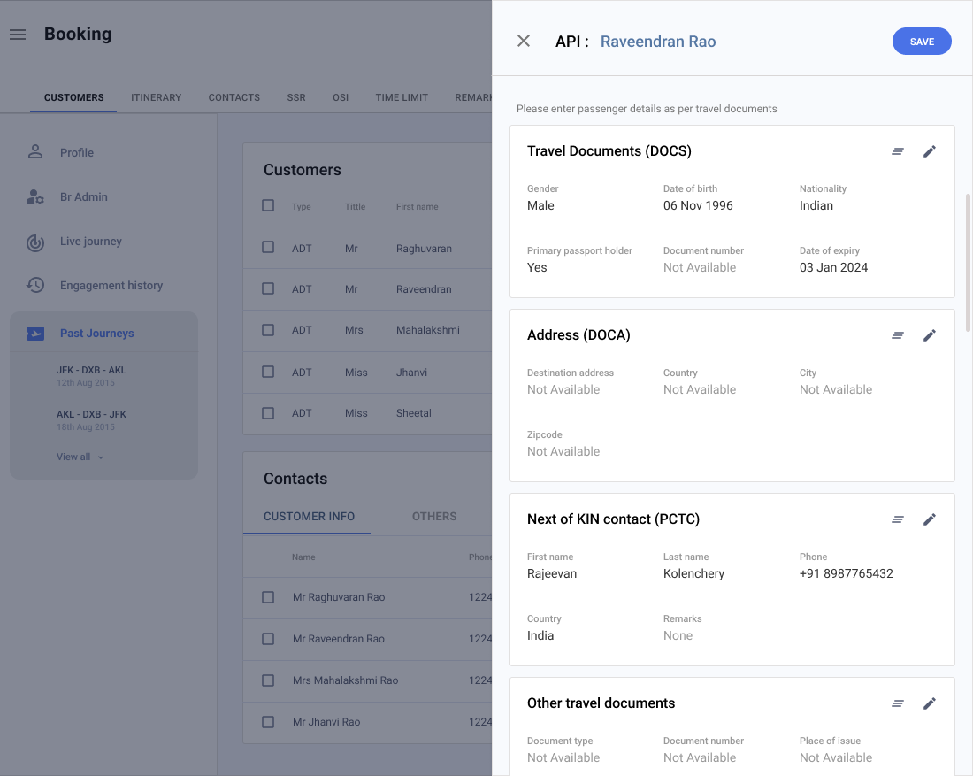973x776 pixels.
Task: Check the box for customer Raghuvaran
Action: (268, 247)
